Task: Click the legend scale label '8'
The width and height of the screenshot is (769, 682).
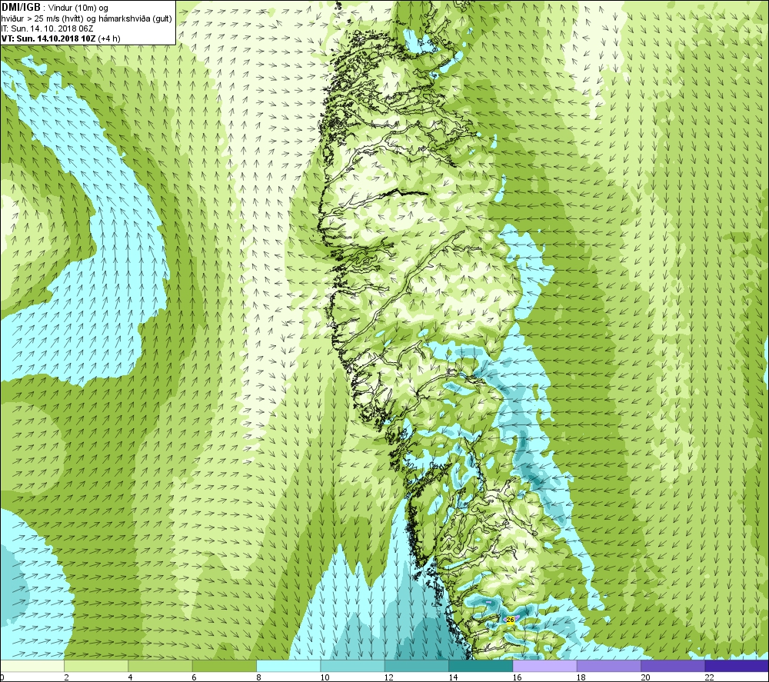Action: click(x=258, y=677)
